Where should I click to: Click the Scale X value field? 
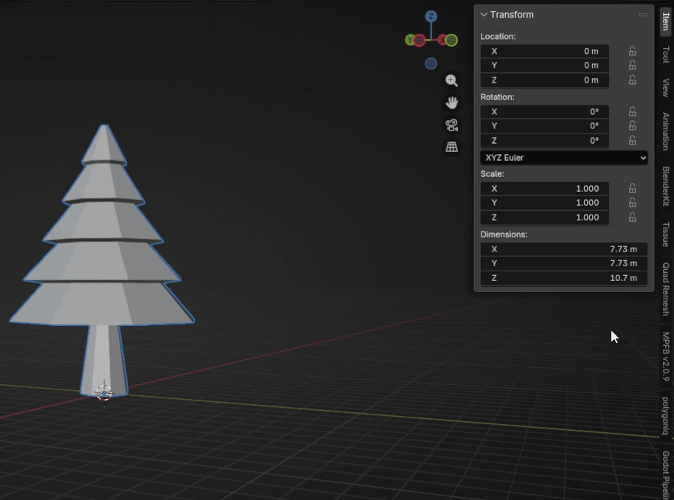click(x=544, y=189)
